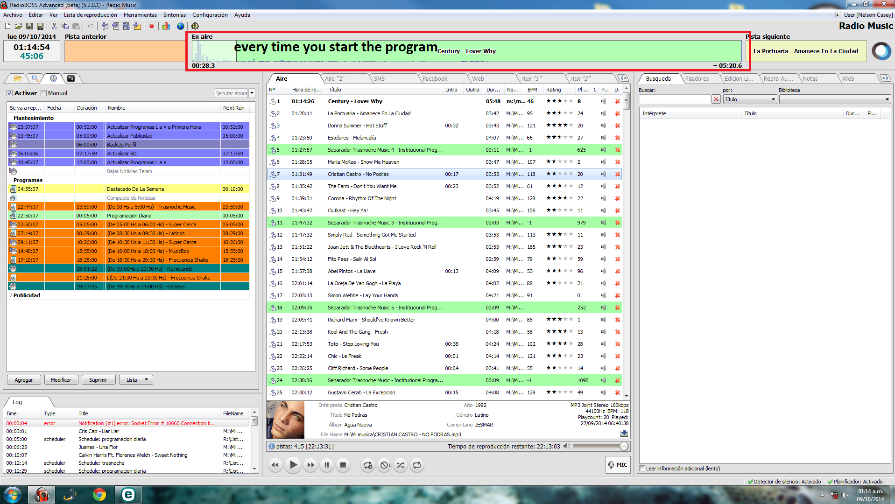Enable the Manual checkbox
Screen dimensions: 895x504
[44, 93]
